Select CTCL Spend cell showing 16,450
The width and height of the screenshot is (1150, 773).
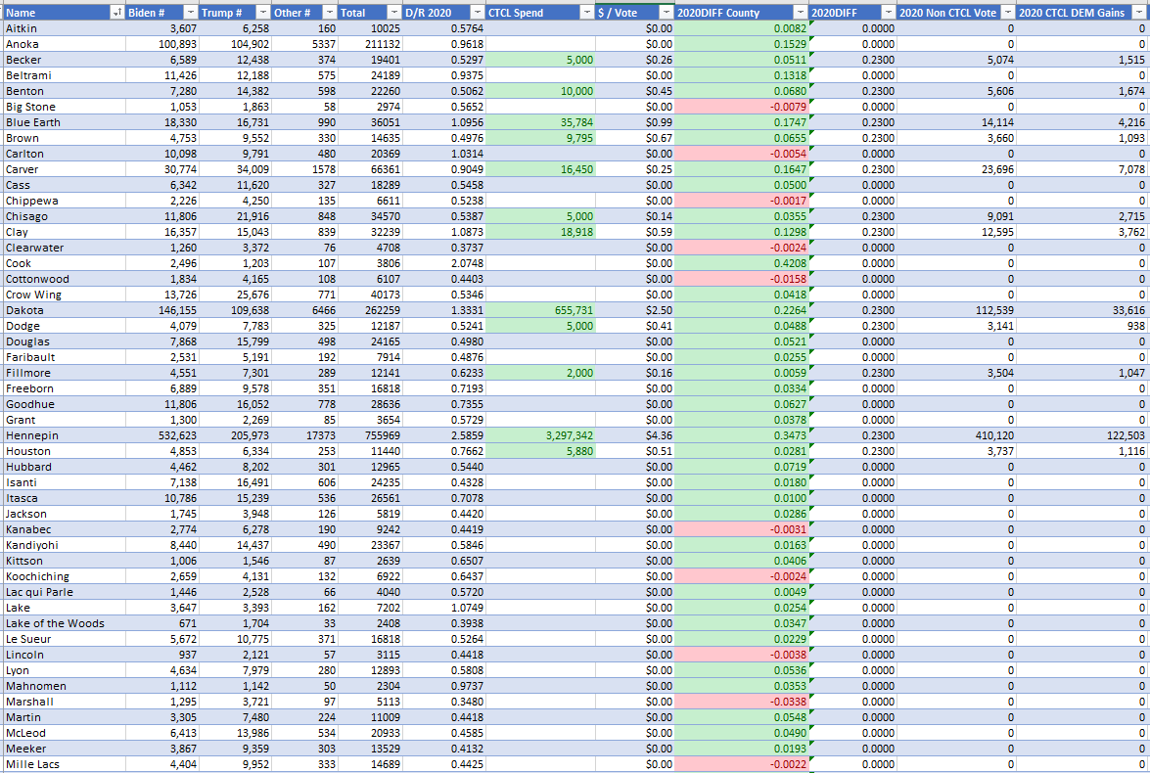point(540,169)
